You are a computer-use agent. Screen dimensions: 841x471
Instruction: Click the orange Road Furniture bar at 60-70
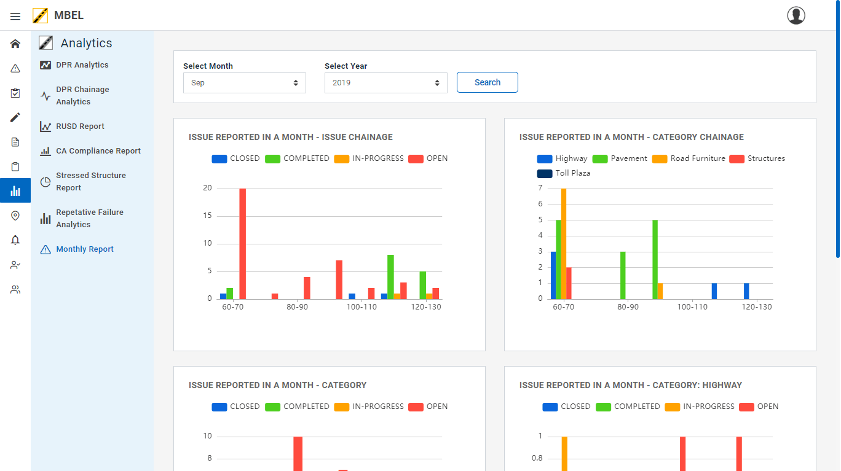pyautogui.click(x=564, y=244)
